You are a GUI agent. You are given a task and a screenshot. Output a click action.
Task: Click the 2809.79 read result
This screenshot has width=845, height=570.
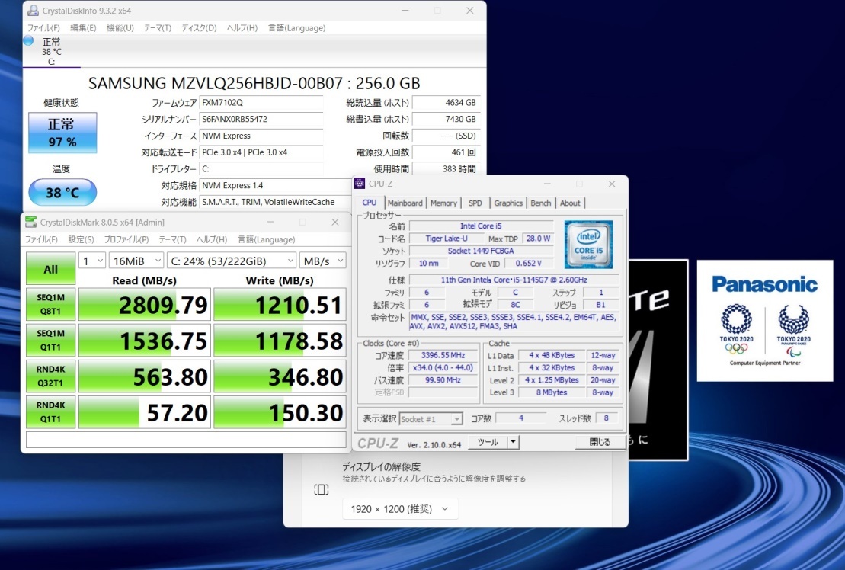click(145, 305)
